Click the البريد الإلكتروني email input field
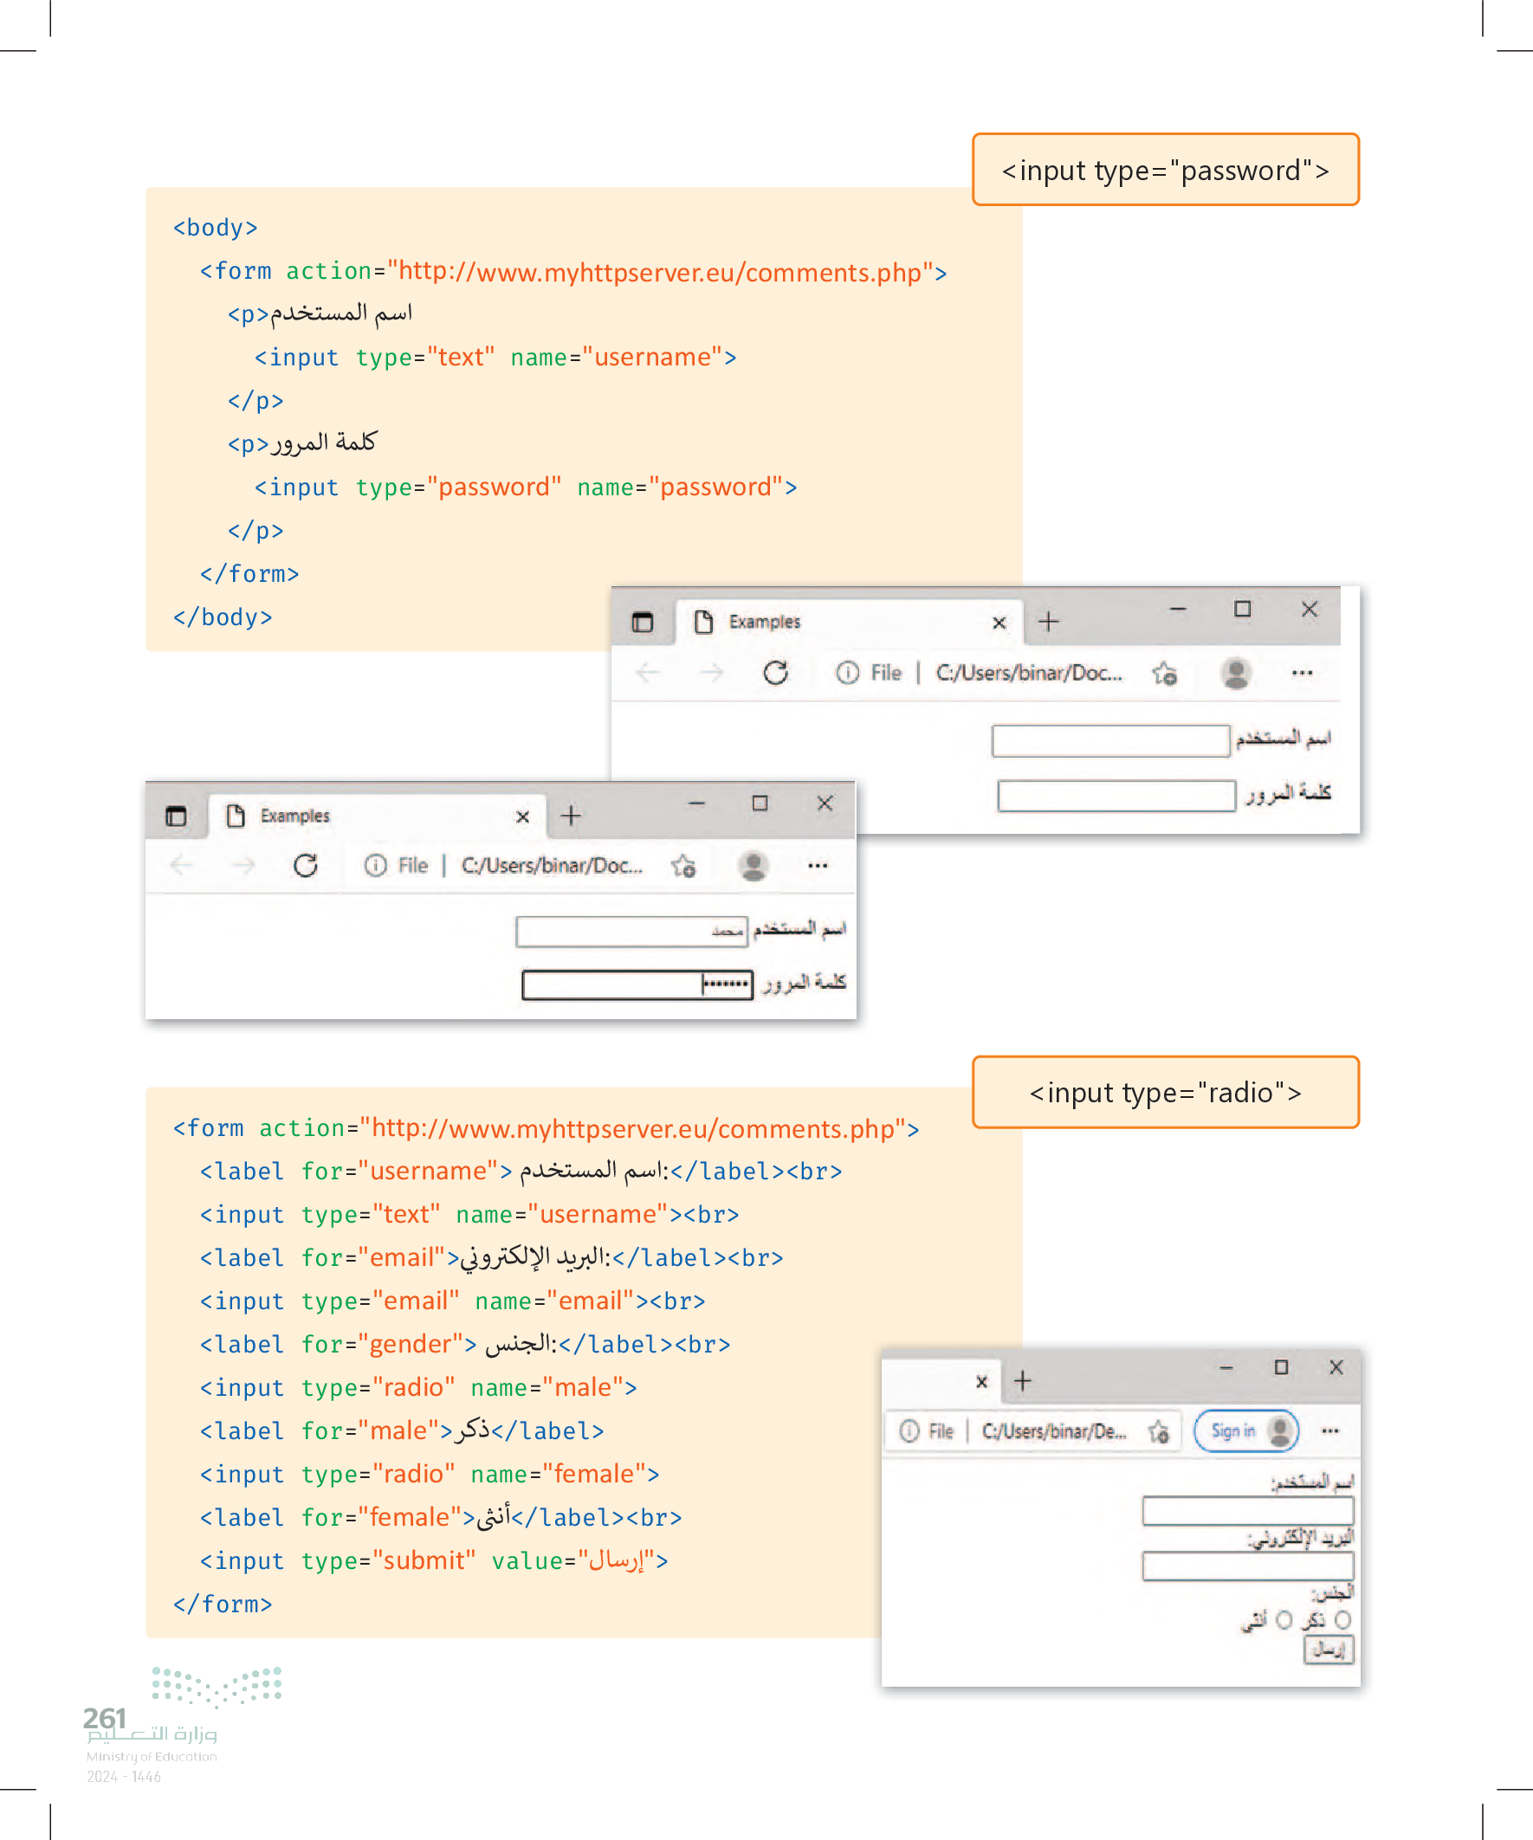Image resolution: width=1533 pixels, height=1840 pixels. click(1246, 1566)
